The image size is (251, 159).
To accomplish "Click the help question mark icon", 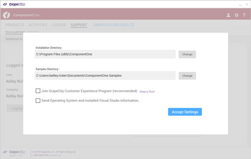I will [244, 15].
